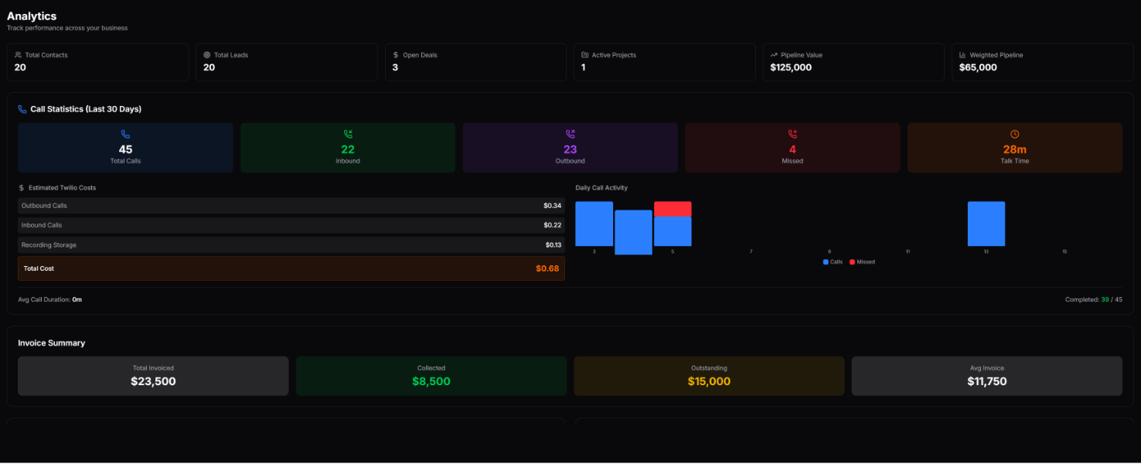Screen dimensions: 1141x464
Task: Select the Total Cost row
Action: tap(291, 268)
